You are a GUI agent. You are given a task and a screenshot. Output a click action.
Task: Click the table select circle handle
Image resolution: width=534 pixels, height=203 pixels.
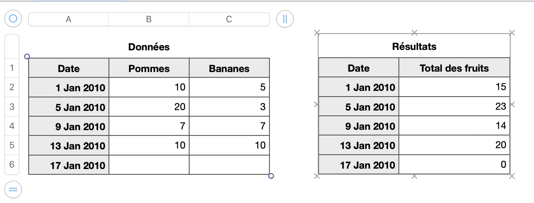13,18
